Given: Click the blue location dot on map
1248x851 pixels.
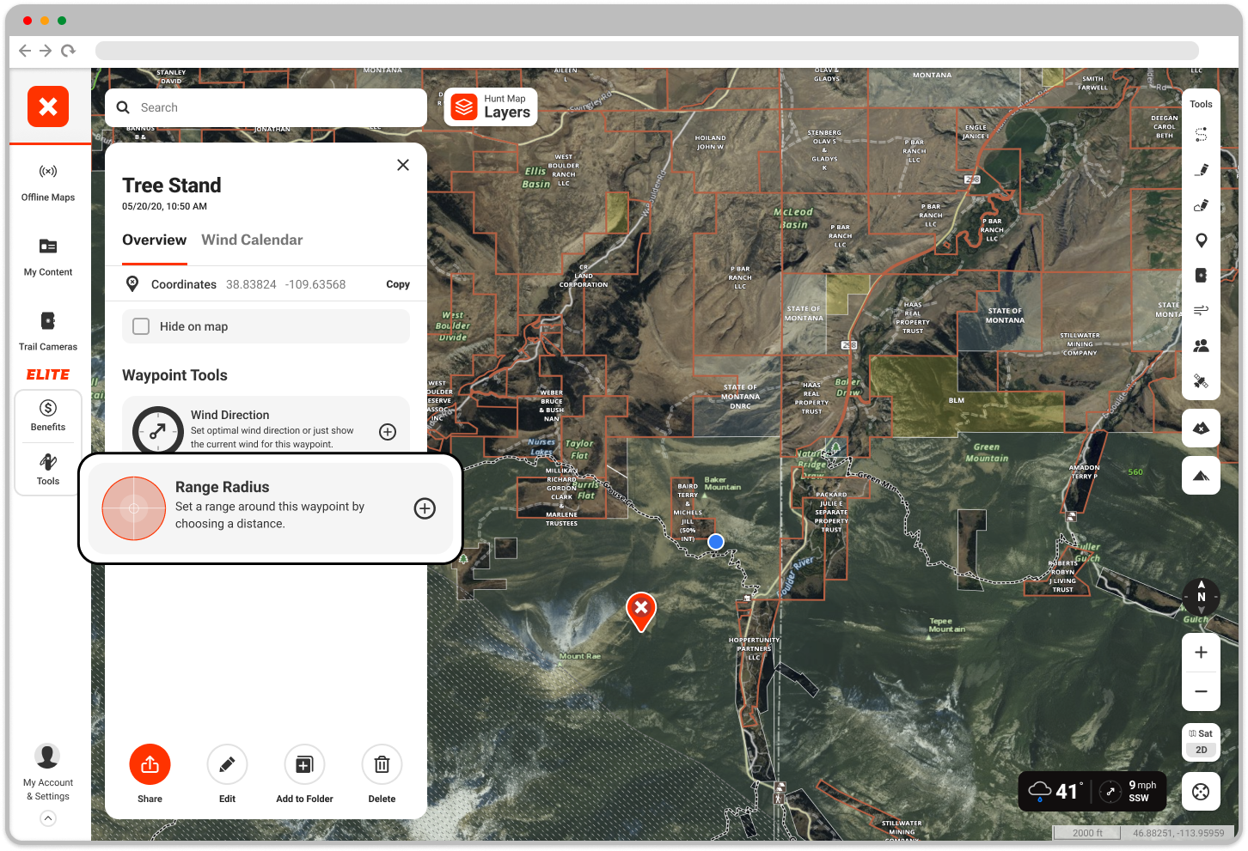Looking at the screenshot, I should [716, 542].
